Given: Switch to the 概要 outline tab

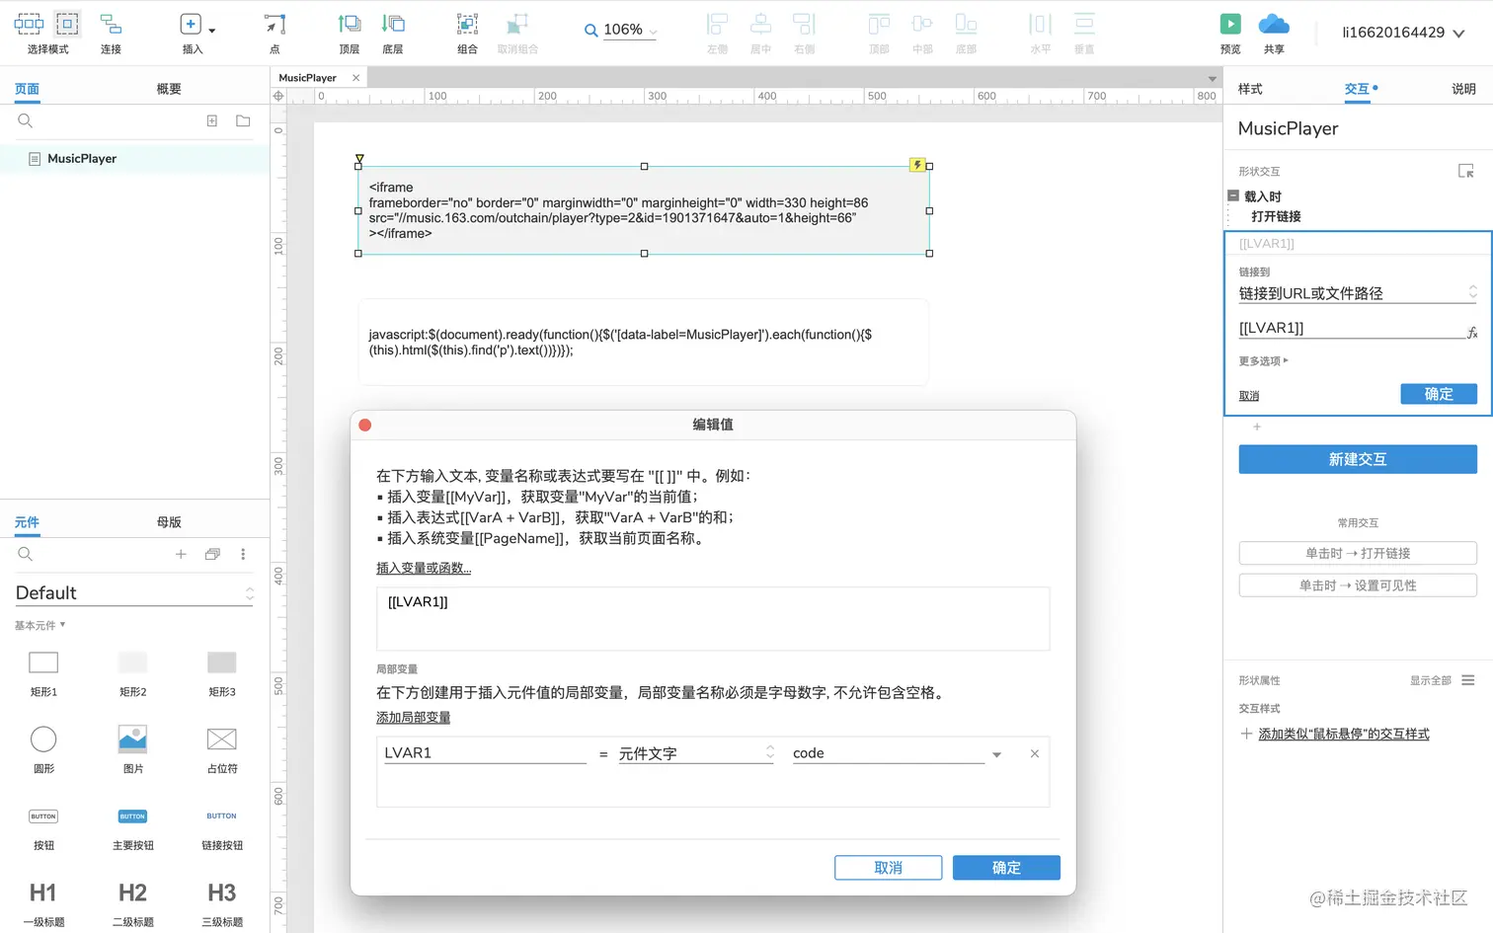Looking at the screenshot, I should point(169,89).
